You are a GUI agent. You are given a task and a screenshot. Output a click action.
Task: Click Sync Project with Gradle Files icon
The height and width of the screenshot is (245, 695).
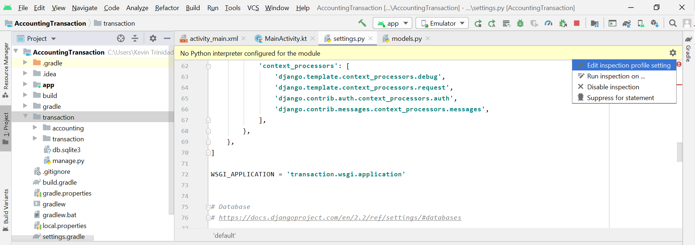coord(627,23)
